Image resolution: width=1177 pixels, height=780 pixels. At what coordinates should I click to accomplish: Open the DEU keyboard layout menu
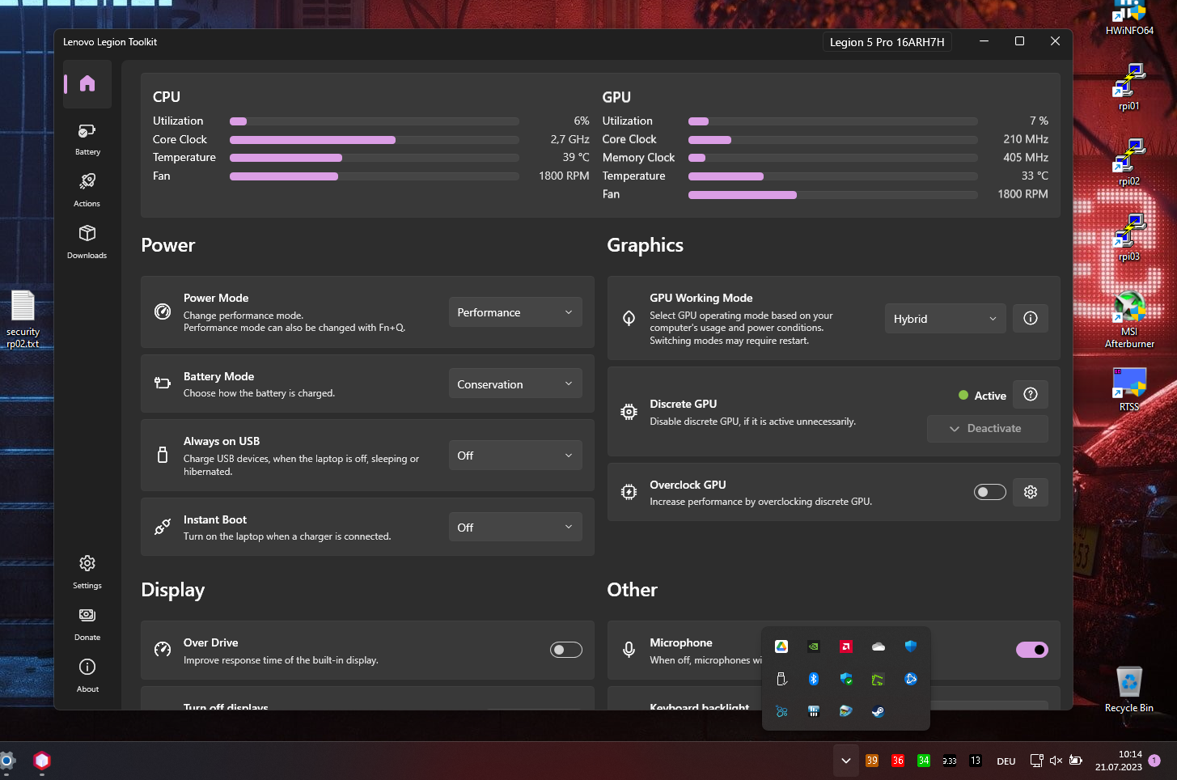[x=1005, y=761]
